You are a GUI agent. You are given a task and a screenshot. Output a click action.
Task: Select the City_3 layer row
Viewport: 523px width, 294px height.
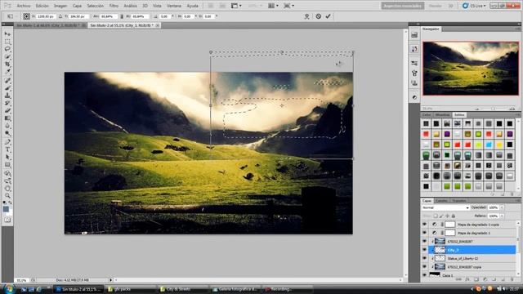click(x=472, y=250)
